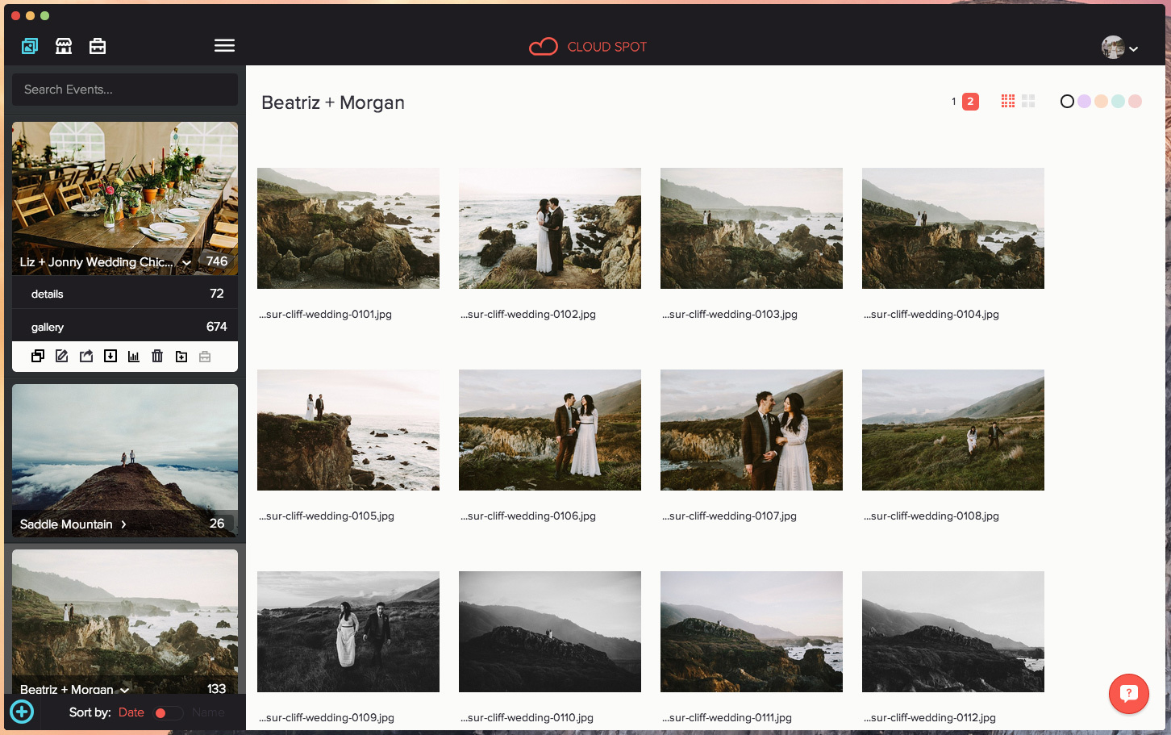This screenshot has height=735, width=1171.
Task: Open the user profile dropdown
Action: coord(1120,48)
